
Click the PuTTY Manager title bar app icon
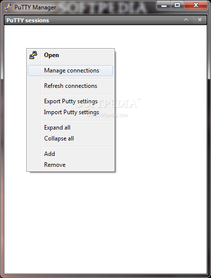point(8,7)
